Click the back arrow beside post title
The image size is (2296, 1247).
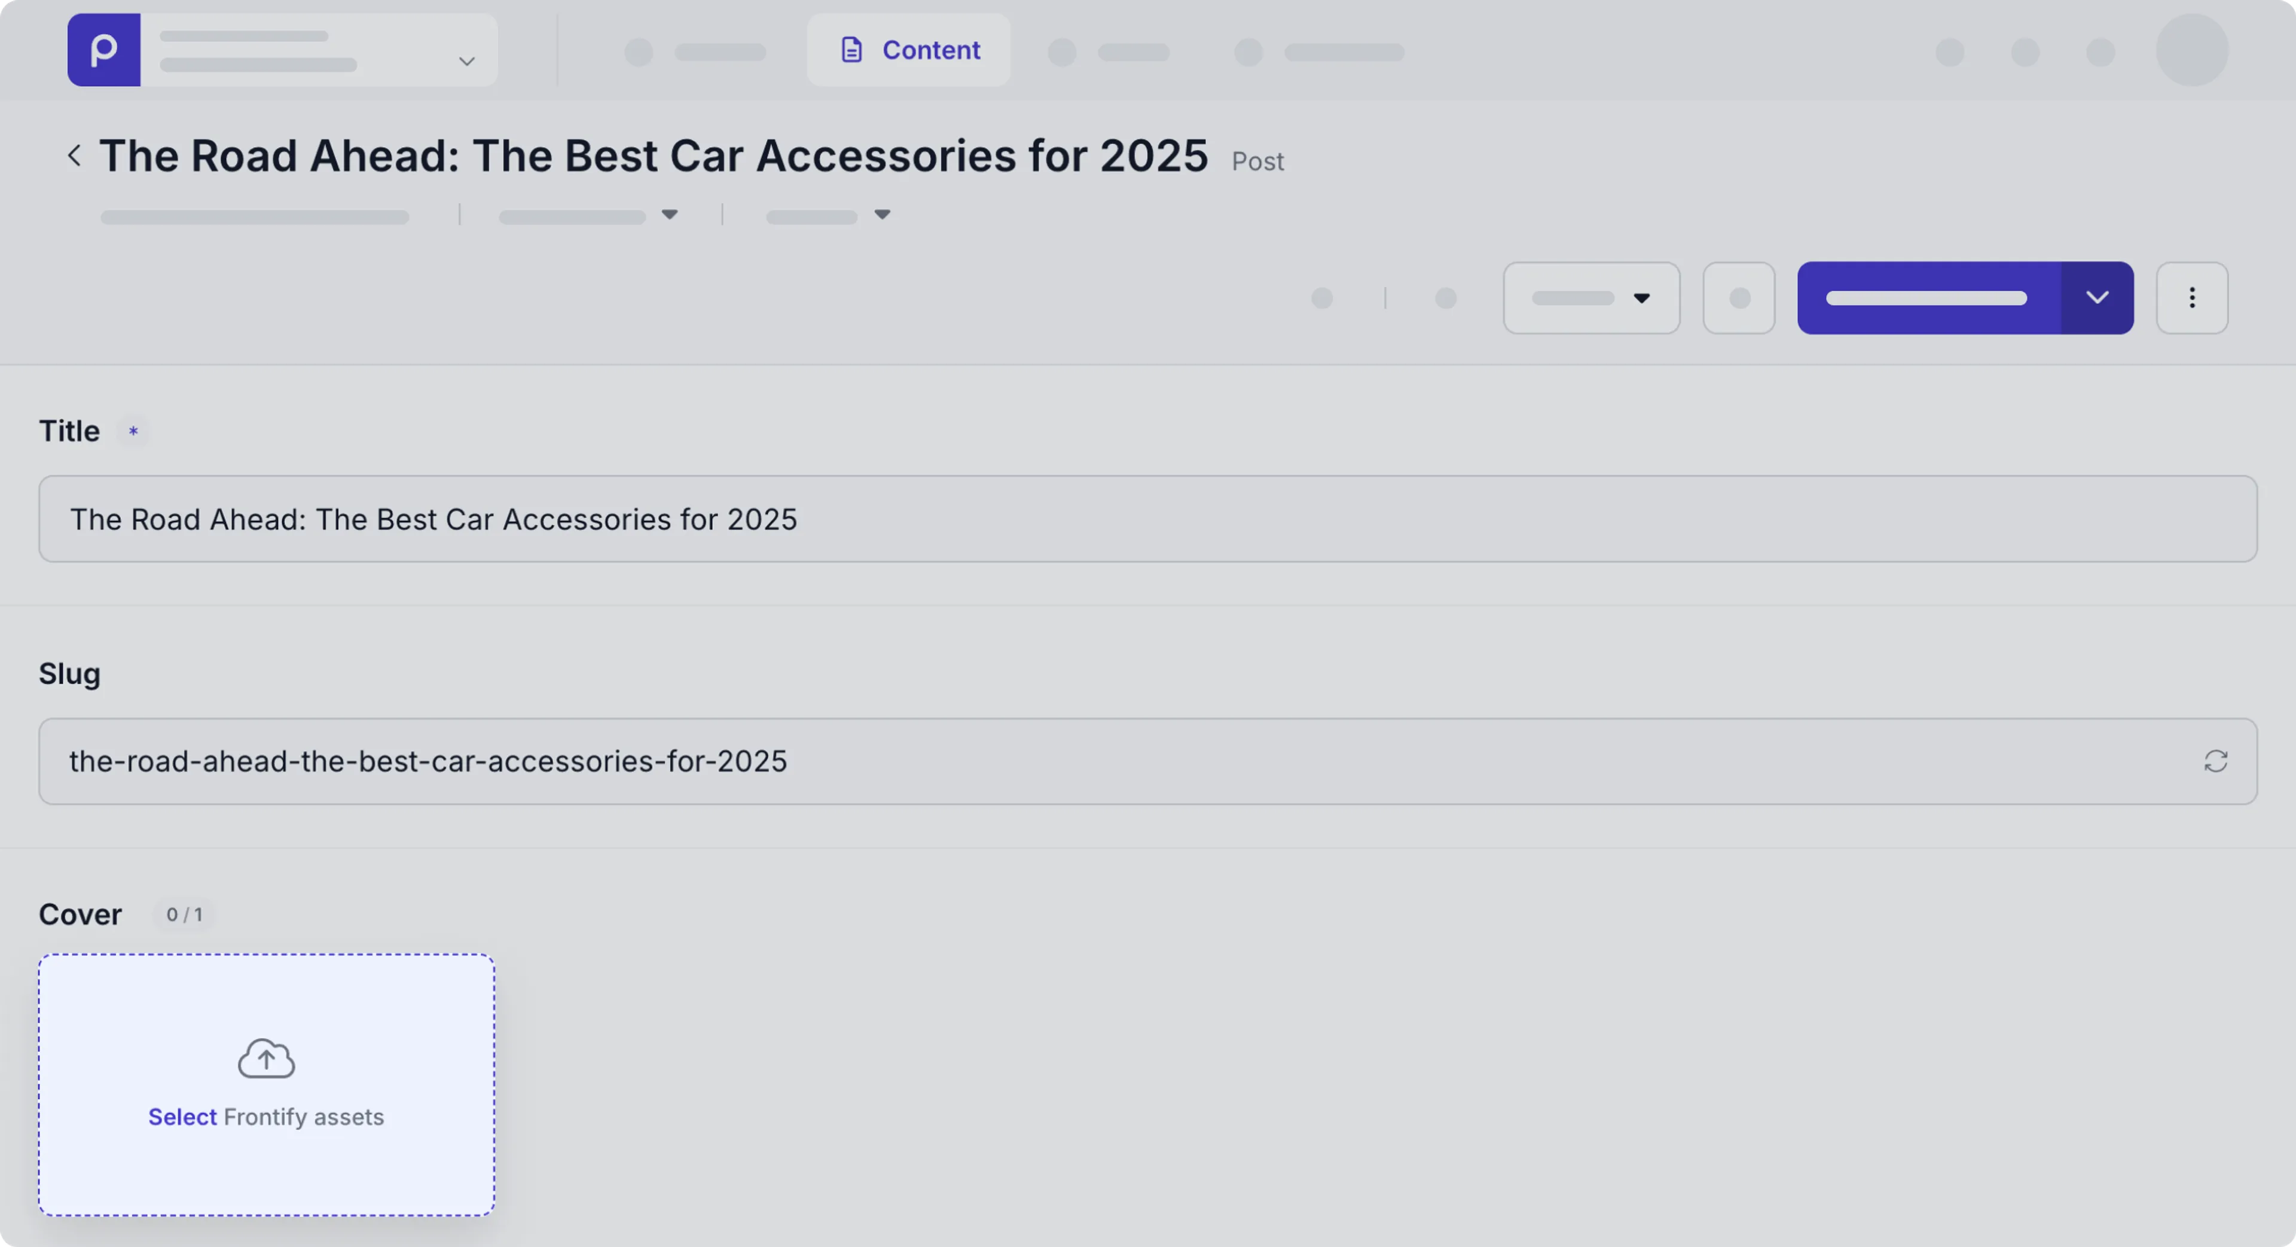coord(75,156)
